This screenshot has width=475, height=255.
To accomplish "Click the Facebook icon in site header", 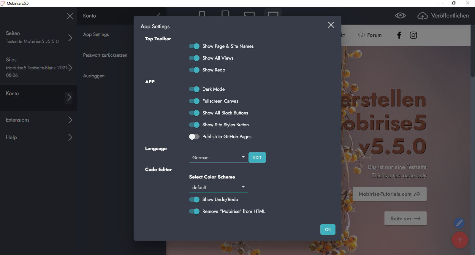I will coord(399,35).
